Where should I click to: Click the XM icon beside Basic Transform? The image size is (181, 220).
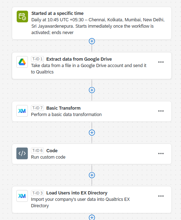tap(22, 111)
